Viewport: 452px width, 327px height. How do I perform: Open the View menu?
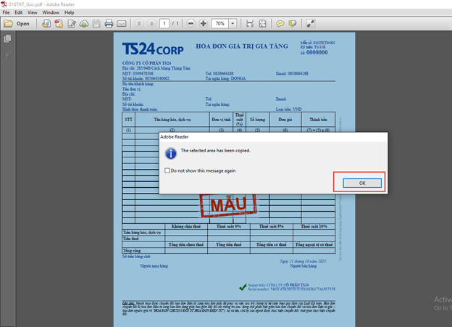pos(33,12)
